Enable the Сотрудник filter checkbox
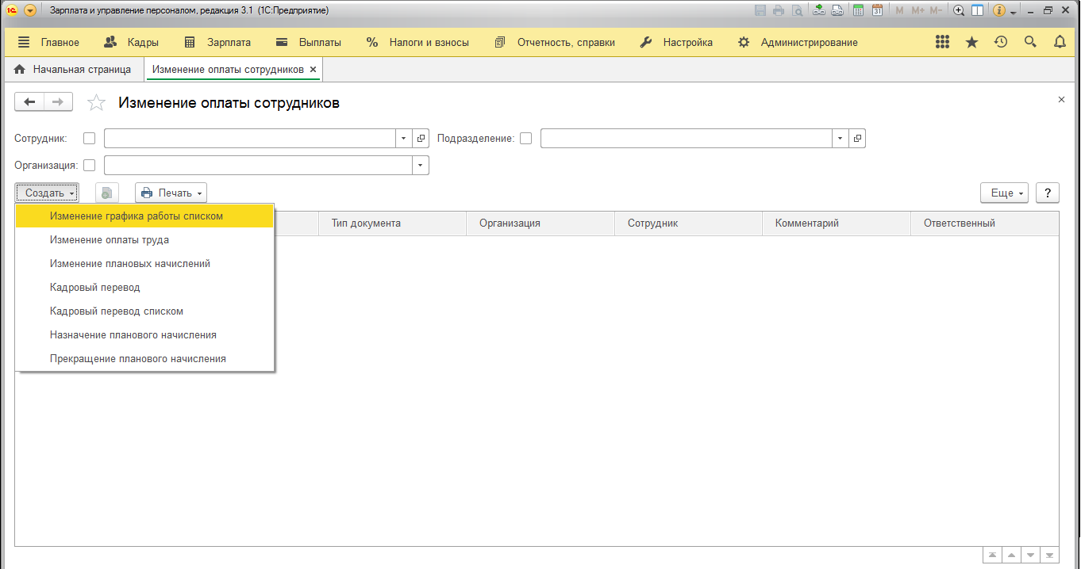The height and width of the screenshot is (569, 1081). coord(89,139)
